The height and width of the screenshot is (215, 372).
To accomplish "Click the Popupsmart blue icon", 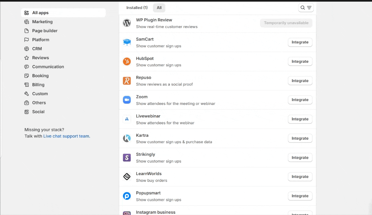I will click(x=127, y=196).
